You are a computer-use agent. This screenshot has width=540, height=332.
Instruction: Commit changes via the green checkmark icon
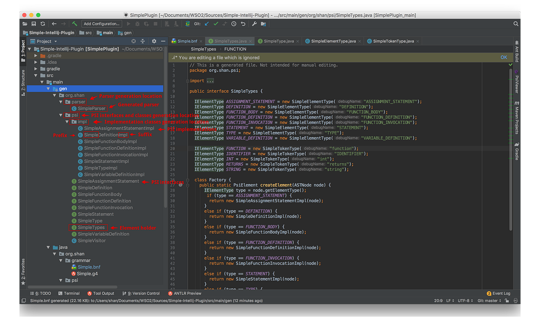pyautogui.click(x=216, y=24)
